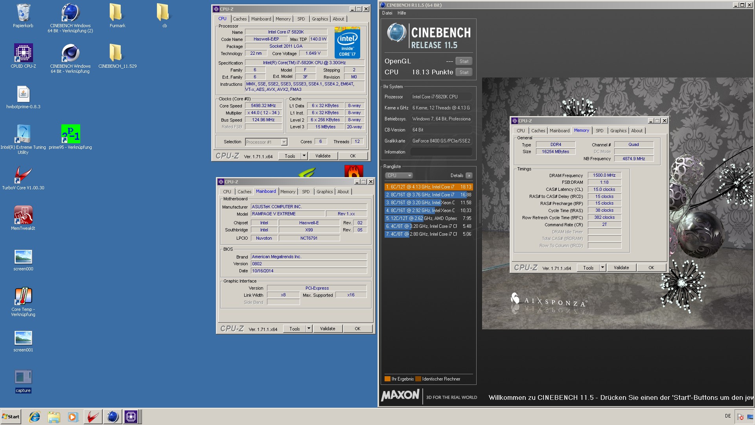This screenshot has width=755, height=425.
Task: Switch to TurboV Core taskbar button
Action: tap(93, 416)
